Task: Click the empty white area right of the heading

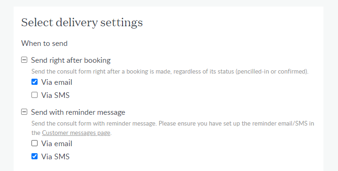Action: (x=233, y=22)
